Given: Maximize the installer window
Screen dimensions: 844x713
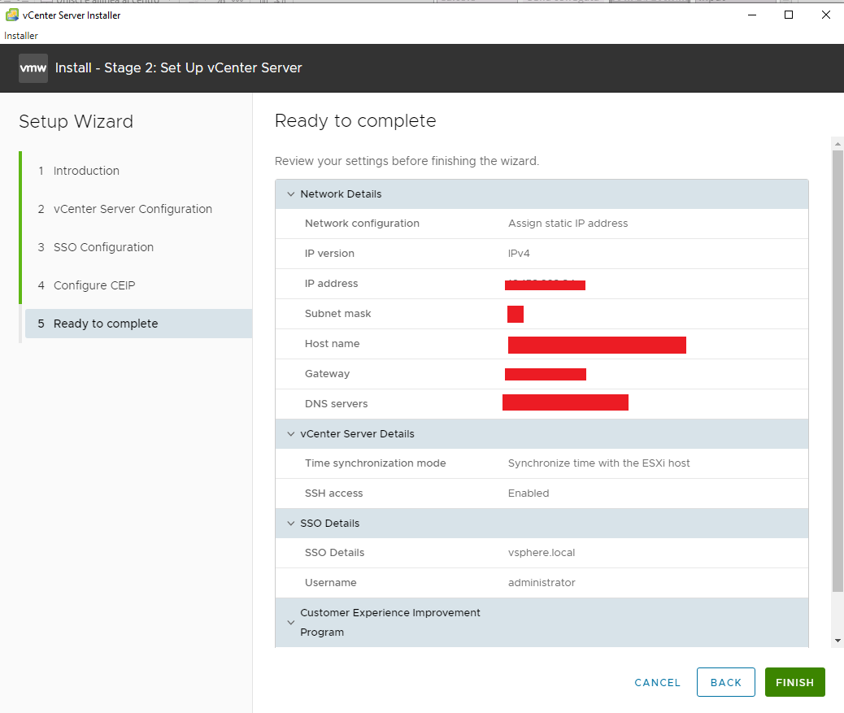Looking at the screenshot, I should tap(789, 15).
